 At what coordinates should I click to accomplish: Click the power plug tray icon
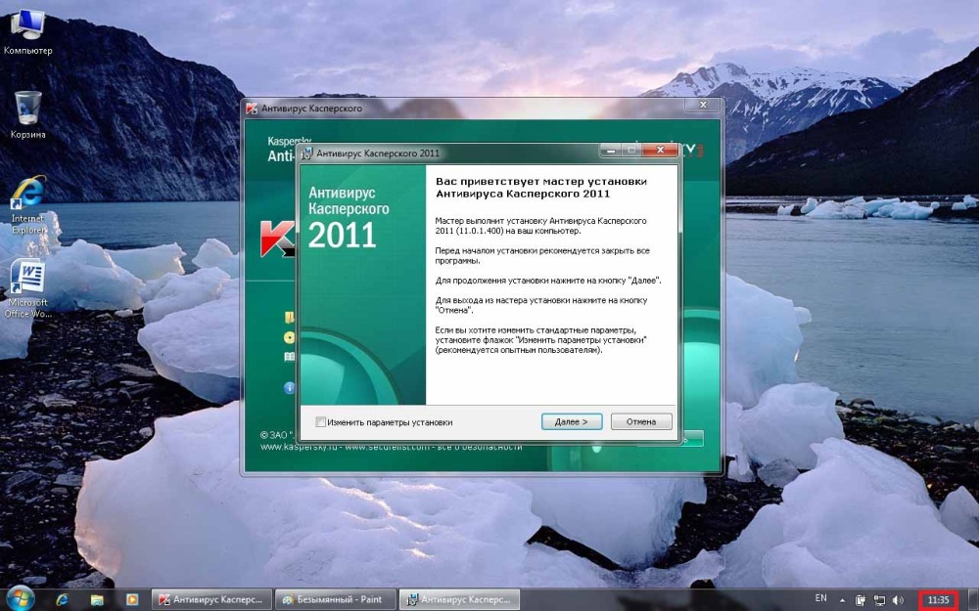861,600
